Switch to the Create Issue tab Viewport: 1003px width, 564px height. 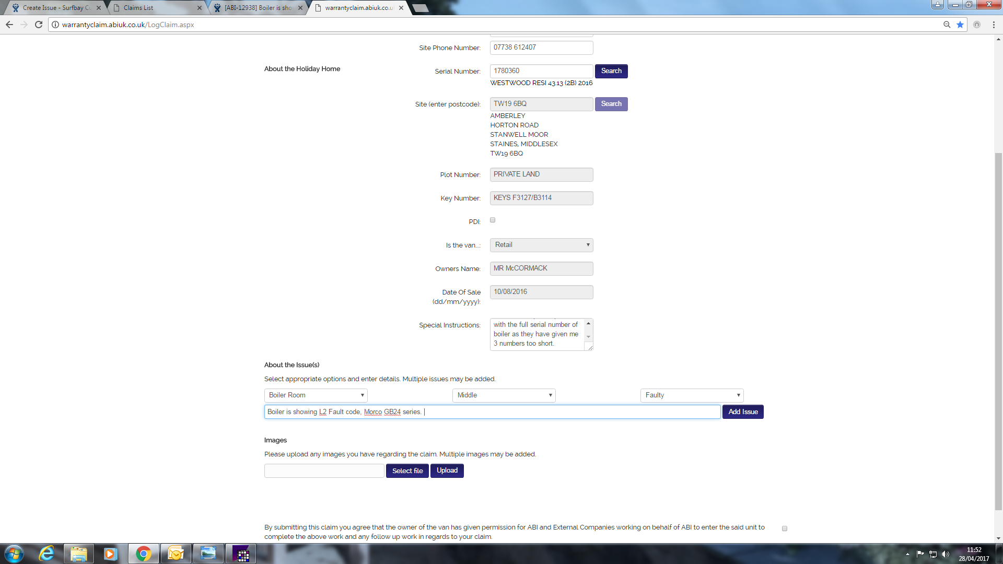[55, 8]
